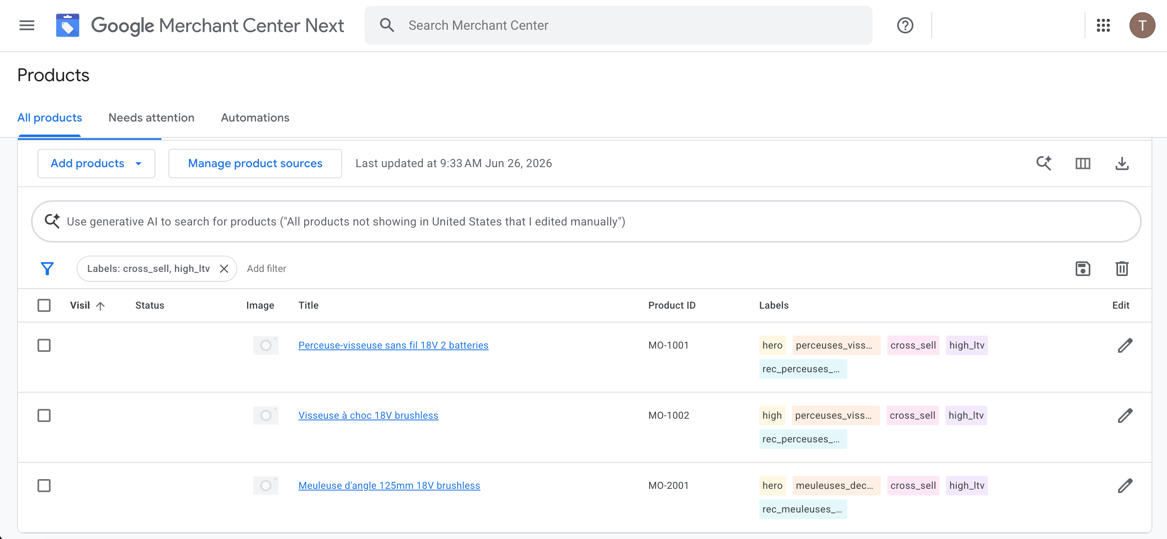The height and width of the screenshot is (539, 1167).
Task: Select checkbox for Perceuse-visseuse row
Action: pos(44,345)
